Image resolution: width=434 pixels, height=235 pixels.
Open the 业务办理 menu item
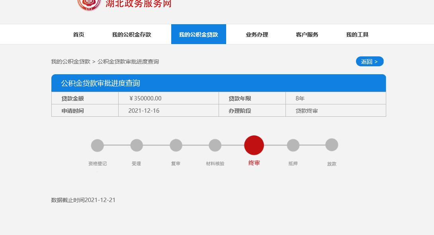coord(257,35)
